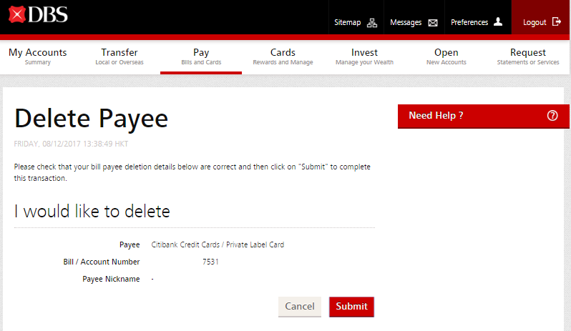Open Request Statements or Services tab
Viewport: 571px width, 331px height.
(528, 56)
